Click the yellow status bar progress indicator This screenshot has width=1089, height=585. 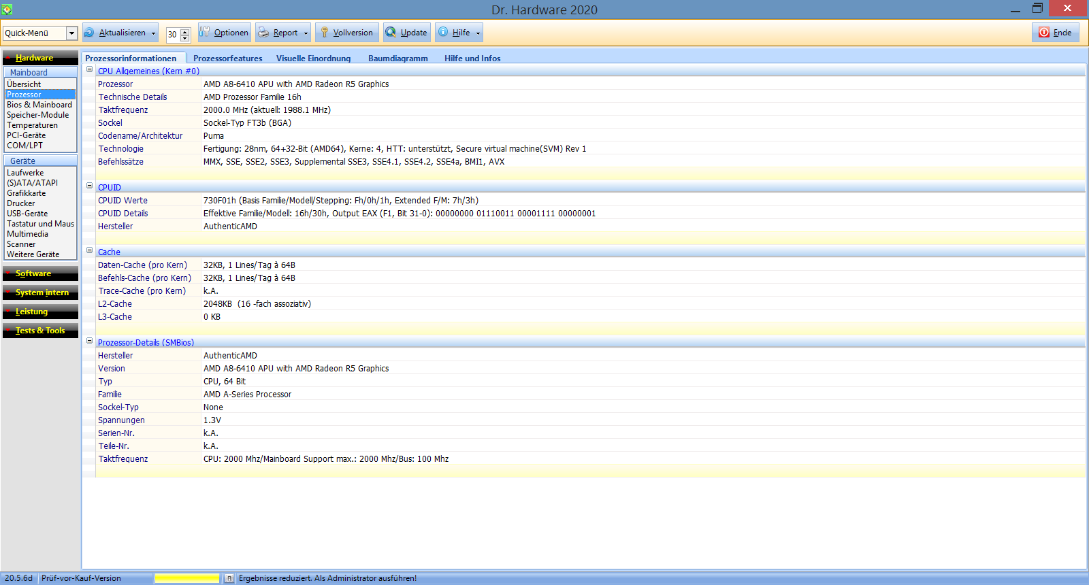(x=187, y=578)
